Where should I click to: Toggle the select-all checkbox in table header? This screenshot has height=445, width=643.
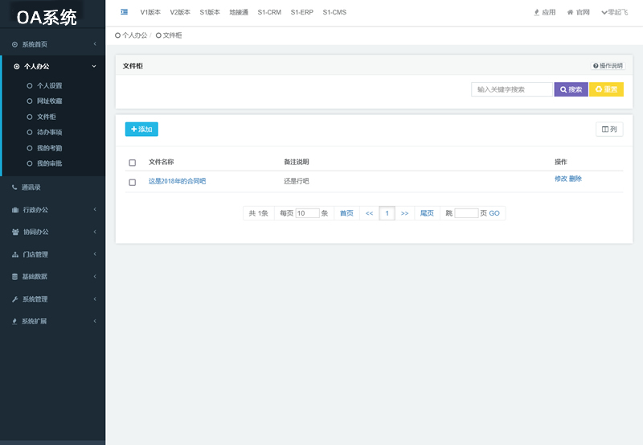point(132,163)
